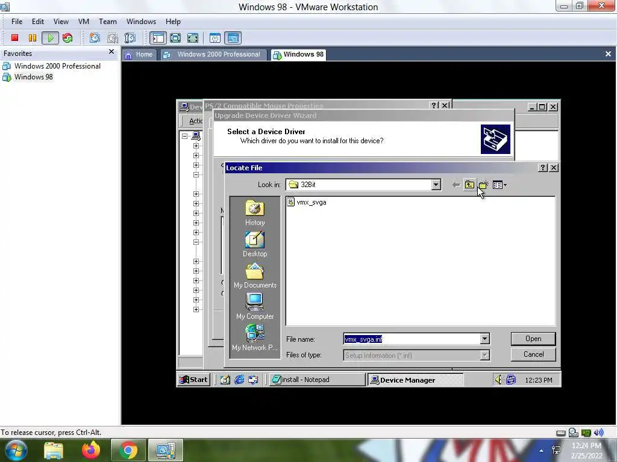Click VMware Workstation host taskbar icon
Image resolution: width=617 pixels, height=462 pixels.
(166, 450)
